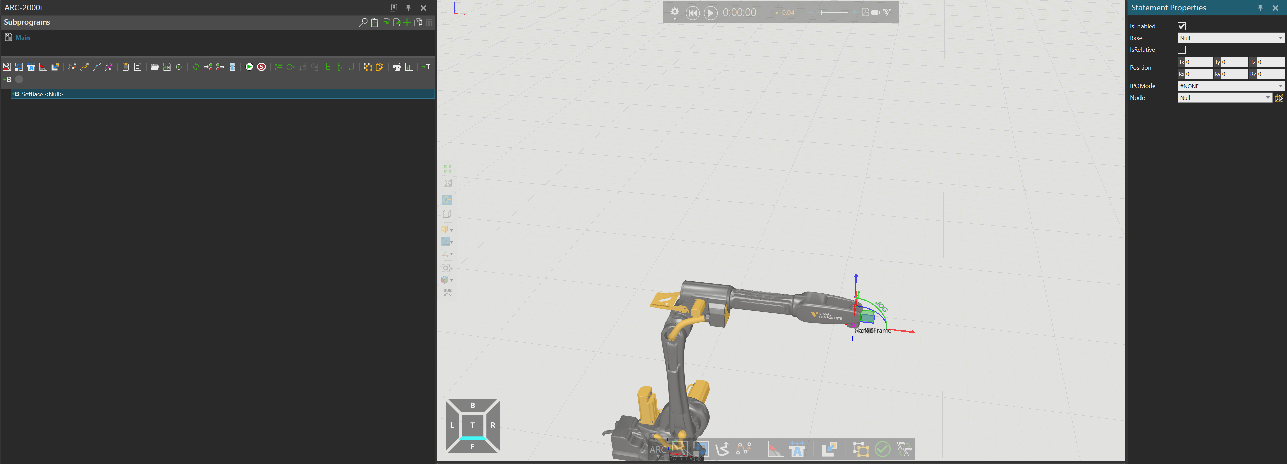The height and width of the screenshot is (464, 1287).
Task: Click the minus to decrease simulation speed
Action: [x=810, y=12]
